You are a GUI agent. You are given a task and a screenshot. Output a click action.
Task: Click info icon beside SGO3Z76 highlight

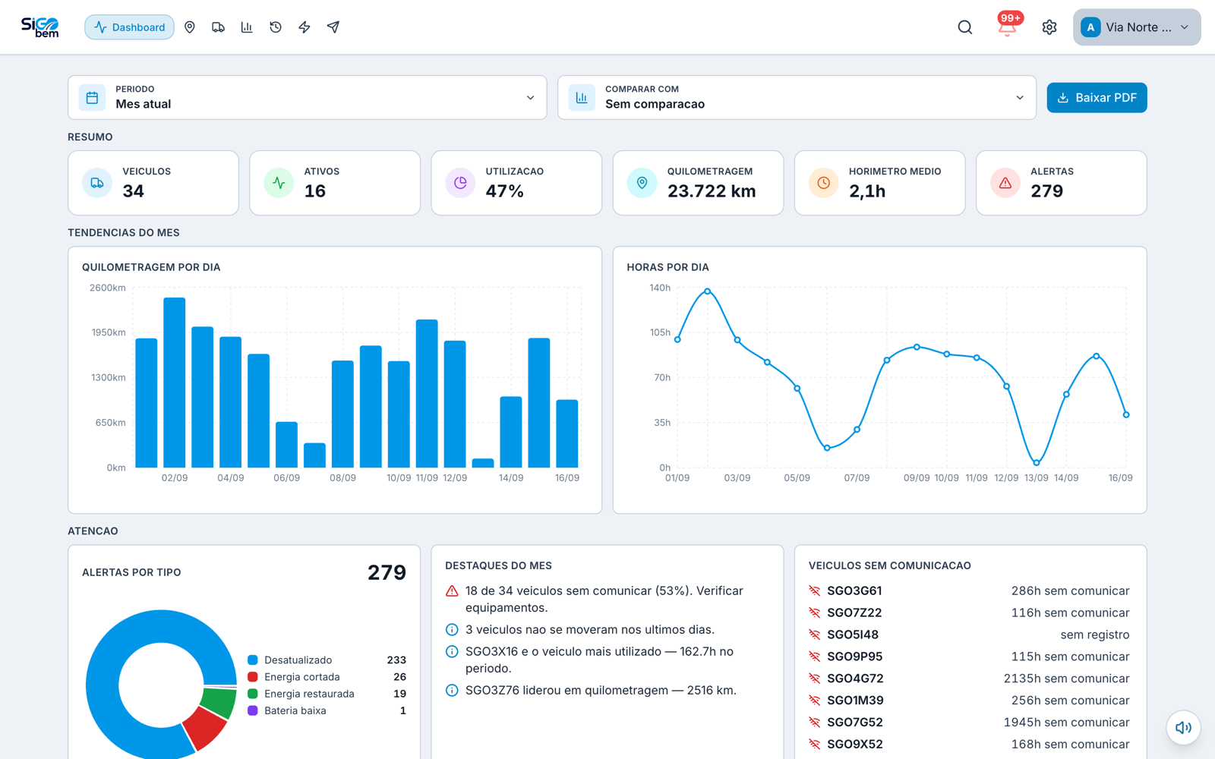point(452,691)
